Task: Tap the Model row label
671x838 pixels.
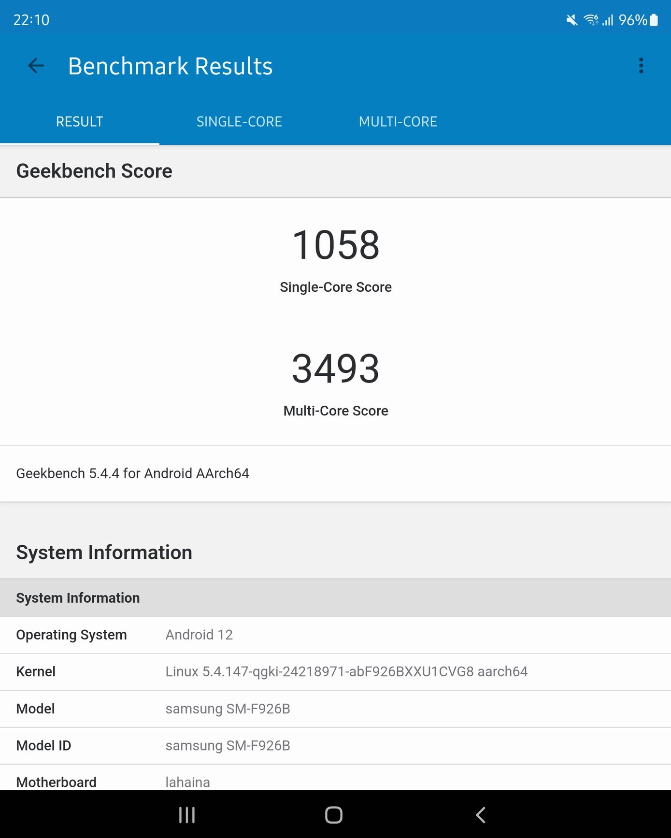Action: [x=35, y=709]
